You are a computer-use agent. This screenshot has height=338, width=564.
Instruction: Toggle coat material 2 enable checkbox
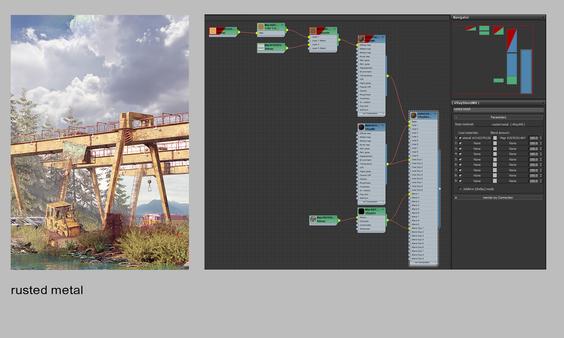(x=460, y=143)
